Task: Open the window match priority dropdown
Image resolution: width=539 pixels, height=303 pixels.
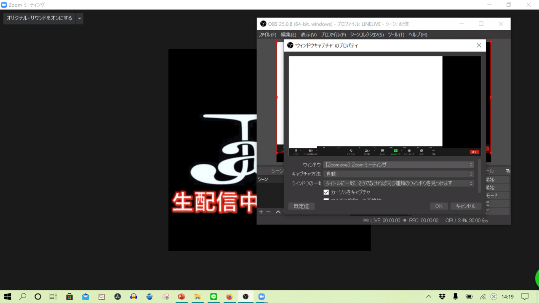Action: click(x=399, y=183)
